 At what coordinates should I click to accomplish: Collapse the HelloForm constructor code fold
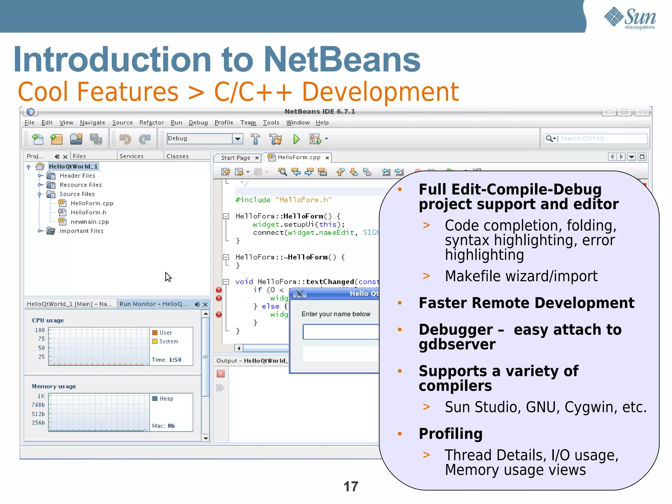tap(226, 216)
